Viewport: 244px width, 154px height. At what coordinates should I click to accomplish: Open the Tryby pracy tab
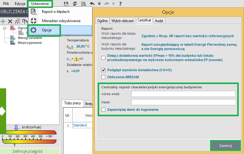[72, 103]
